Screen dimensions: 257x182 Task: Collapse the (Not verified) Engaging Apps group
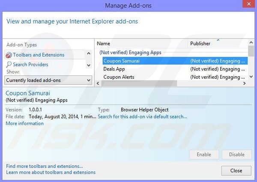(130, 52)
